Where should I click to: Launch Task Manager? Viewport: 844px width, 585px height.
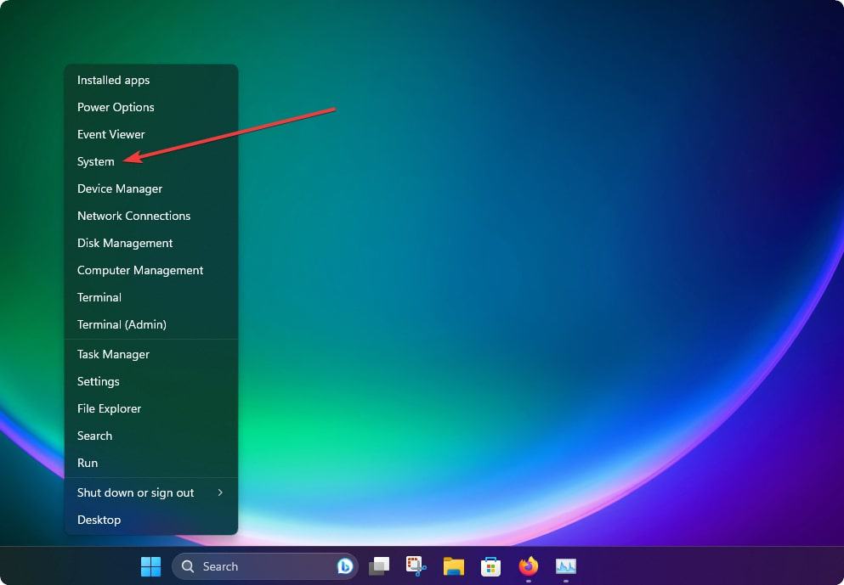112,354
